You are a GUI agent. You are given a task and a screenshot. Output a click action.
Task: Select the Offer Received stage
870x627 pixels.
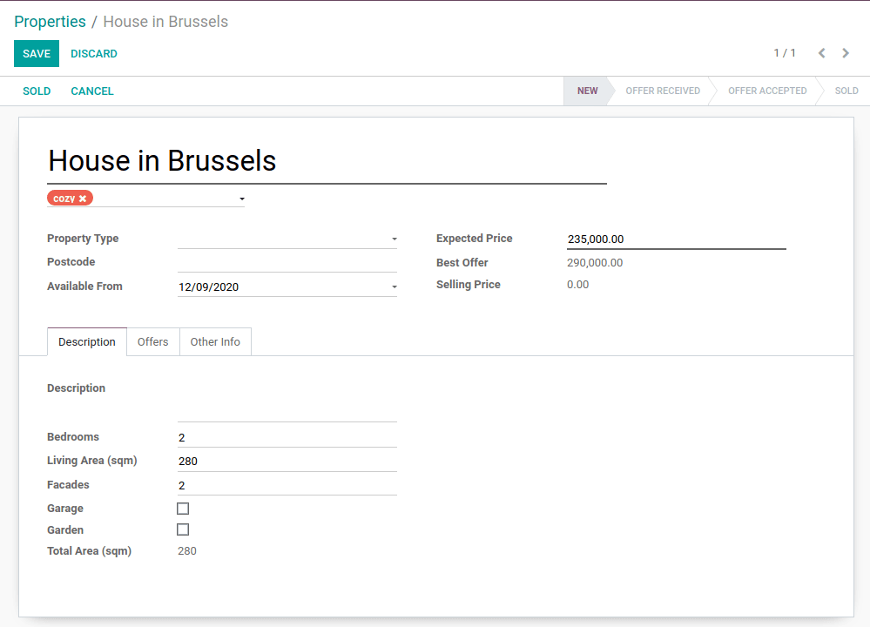(x=664, y=91)
